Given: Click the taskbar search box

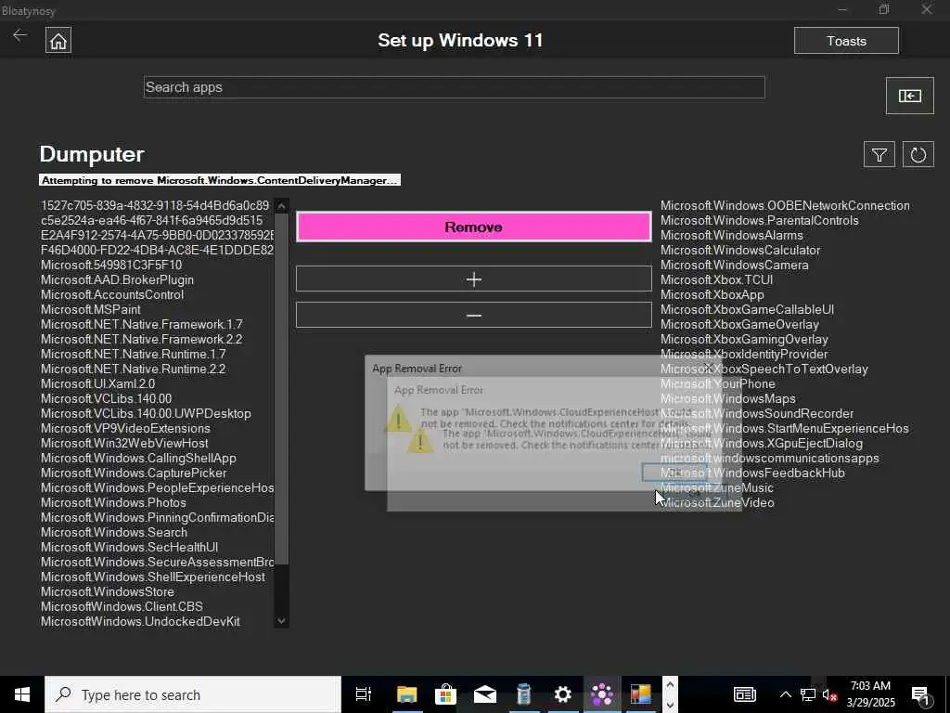Looking at the screenshot, I should (193, 694).
